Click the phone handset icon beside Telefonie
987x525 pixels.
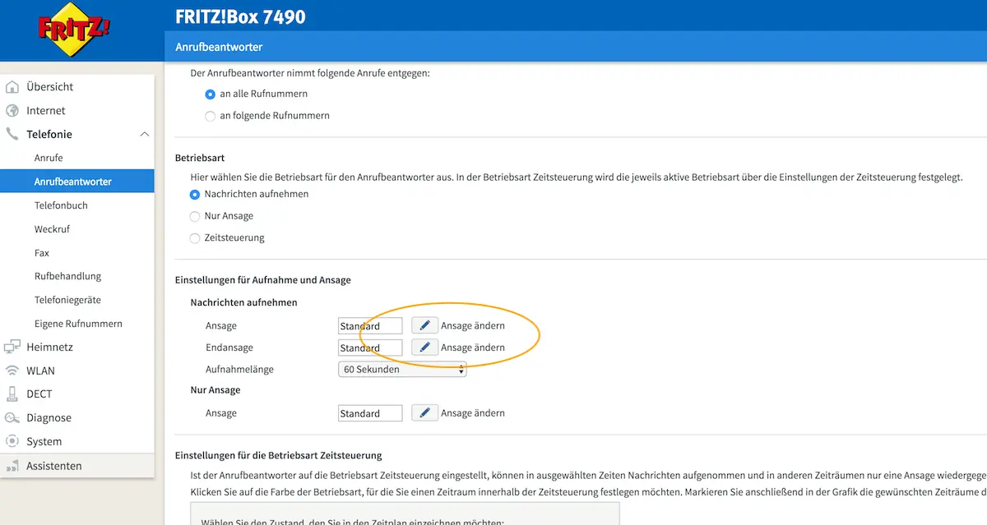12,134
